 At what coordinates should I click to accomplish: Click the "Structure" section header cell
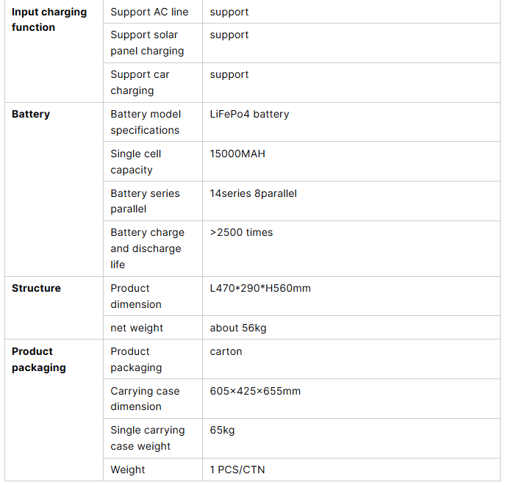tap(36, 288)
